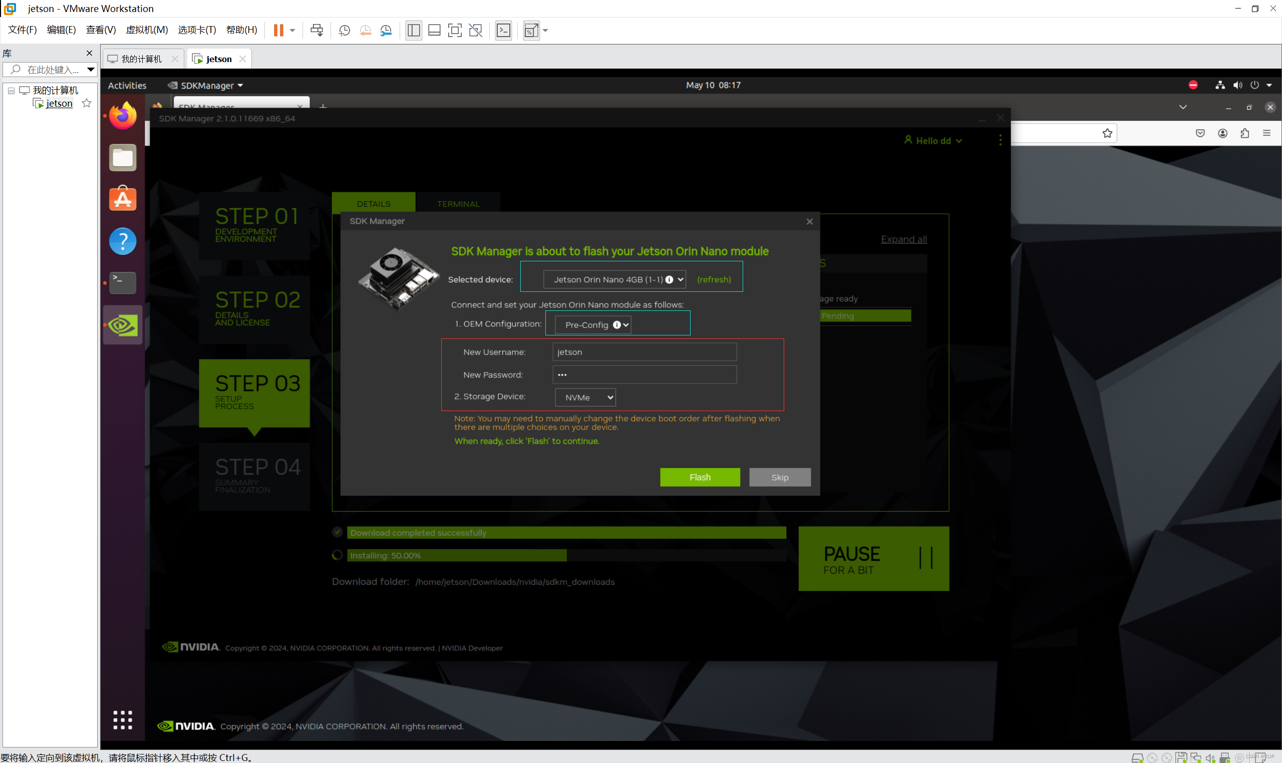Click the refresh link beside selected device
The image size is (1282, 763).
click(714, 279)
